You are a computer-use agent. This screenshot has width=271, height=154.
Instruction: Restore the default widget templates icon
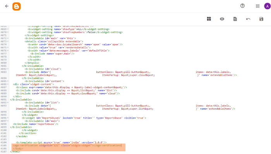pos(235,19)
